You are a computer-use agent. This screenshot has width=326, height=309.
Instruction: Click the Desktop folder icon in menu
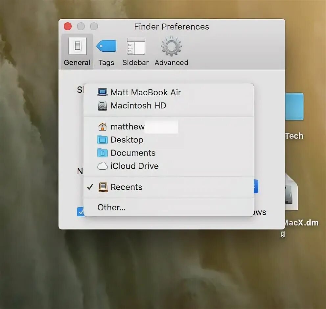pyautogui.click(x=103, y=139)
